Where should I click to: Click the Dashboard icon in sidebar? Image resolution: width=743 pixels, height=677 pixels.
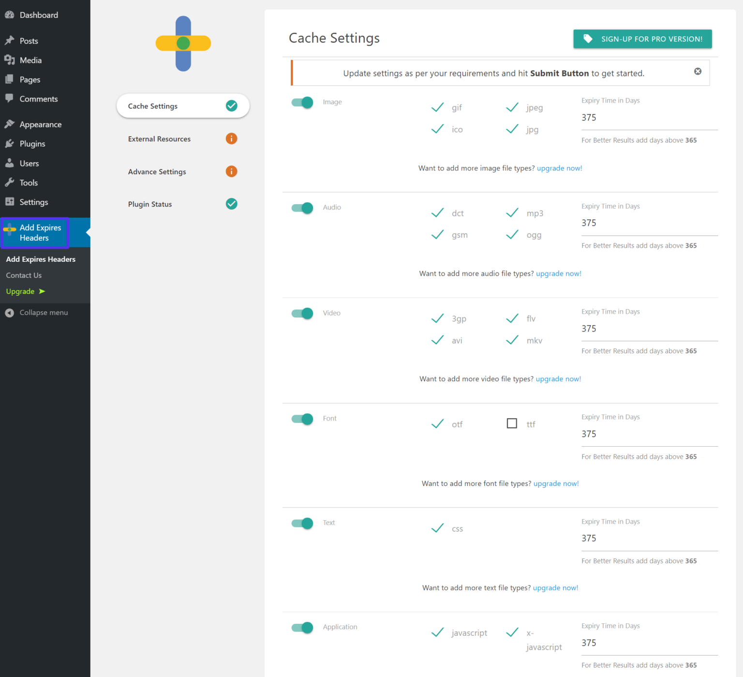coord(9,15)
